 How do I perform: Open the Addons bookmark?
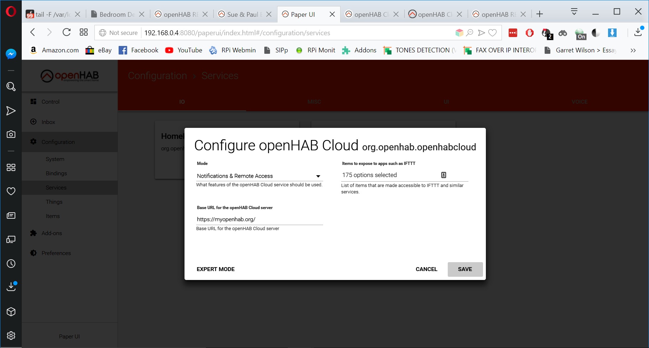pyautogui.click(x=359, y=50)
